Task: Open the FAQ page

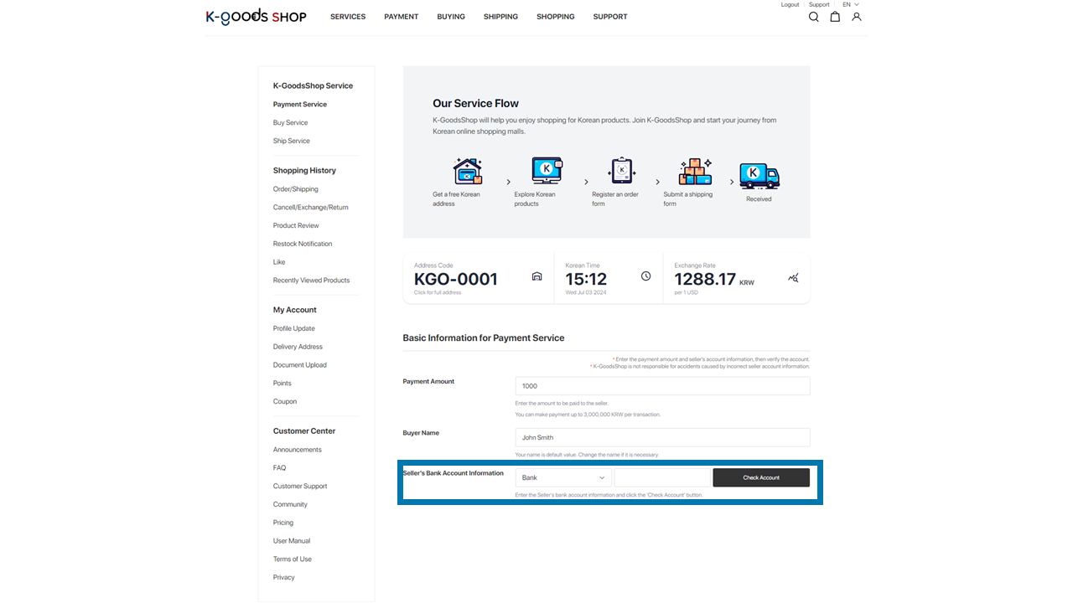Action: tap(279, 468)
